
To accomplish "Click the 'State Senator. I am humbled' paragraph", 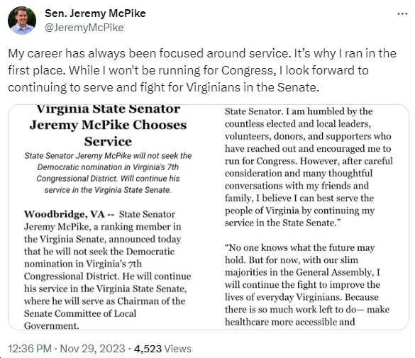I will click(309, 167).
